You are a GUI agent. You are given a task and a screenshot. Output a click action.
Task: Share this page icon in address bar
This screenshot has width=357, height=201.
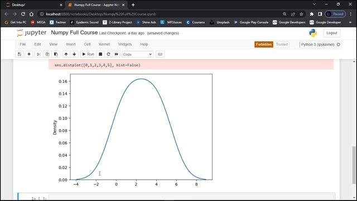(x=293, y=14)
